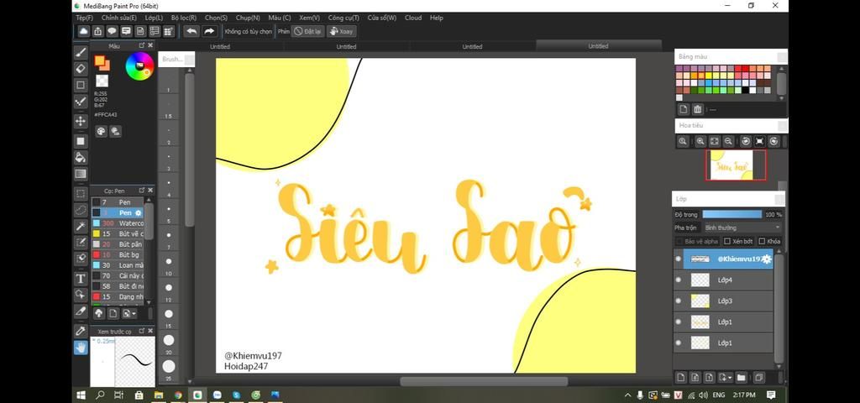Show hidden icons in the system tray
The width and height of the screenshot is (860, 403).
628,395
